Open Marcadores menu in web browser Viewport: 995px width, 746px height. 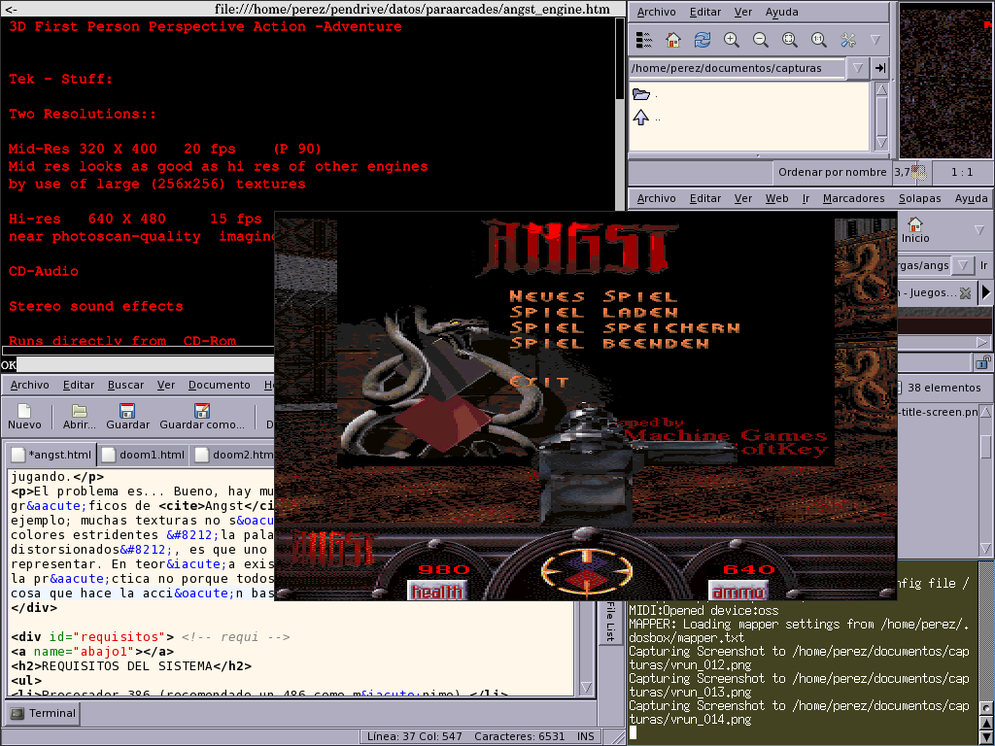853,198
